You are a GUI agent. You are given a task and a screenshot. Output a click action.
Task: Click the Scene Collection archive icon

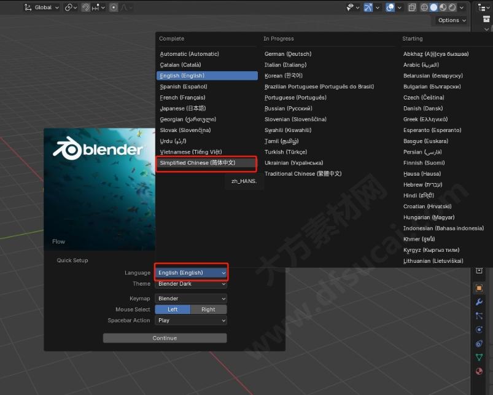[x=486, y=19]
